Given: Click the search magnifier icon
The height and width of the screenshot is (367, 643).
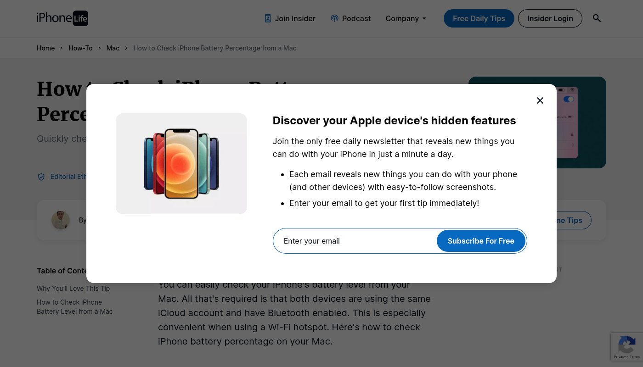Looking at the screenshot, I should [597, 18].
